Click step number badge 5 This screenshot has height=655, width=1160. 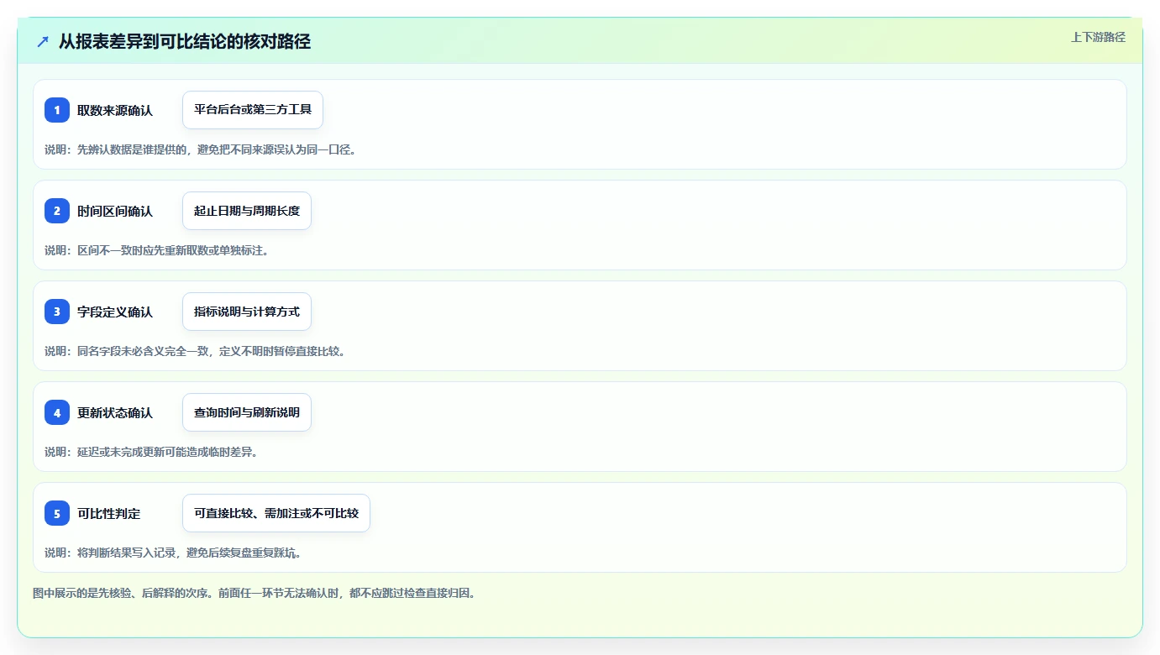coord(57,513)
